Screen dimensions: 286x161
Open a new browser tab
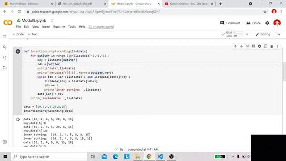coord(220,4)
